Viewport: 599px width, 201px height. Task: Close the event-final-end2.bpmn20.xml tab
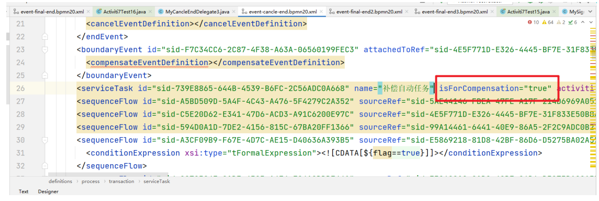pyautogui.click(x=406, y=12)
